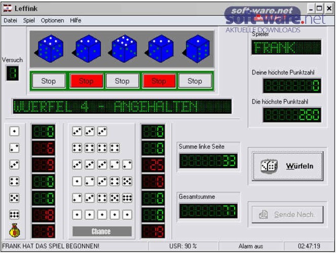The image size is (336, 253).
Task: Click the FRANK player name display
Action: [x=286, y=47]
